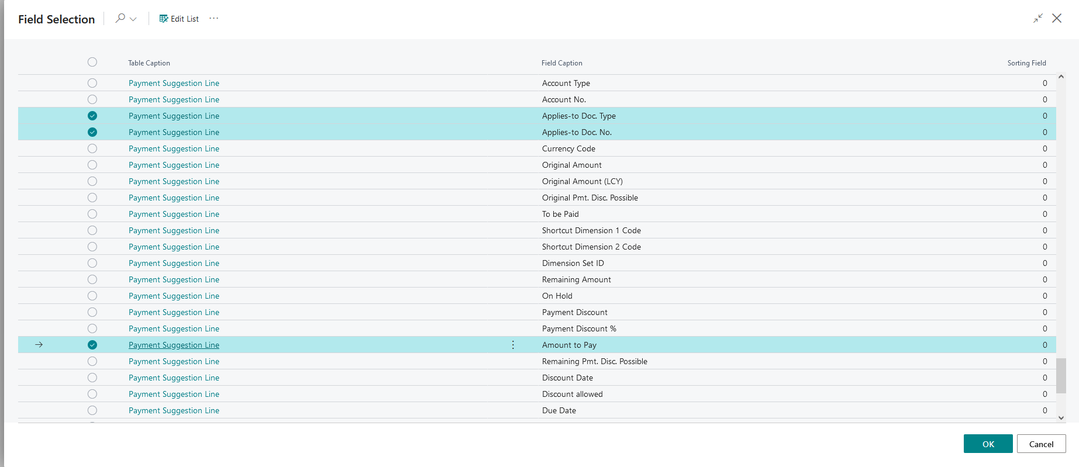Image resolution: width=1079 pixels, height=467 pixels.
Task: Close the Field Selection dialog
Action: click(1057, 18)
